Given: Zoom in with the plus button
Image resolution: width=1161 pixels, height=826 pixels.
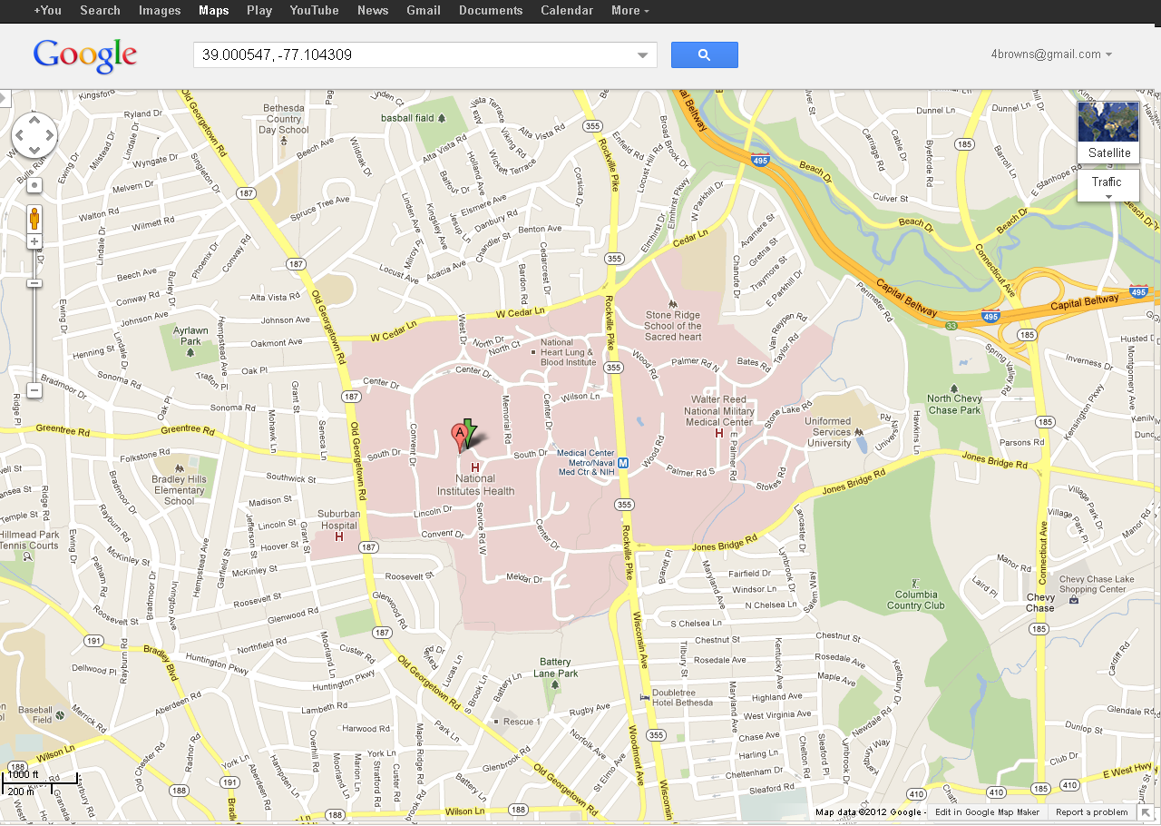Looking at the screenshot, I should coord(34,241).
